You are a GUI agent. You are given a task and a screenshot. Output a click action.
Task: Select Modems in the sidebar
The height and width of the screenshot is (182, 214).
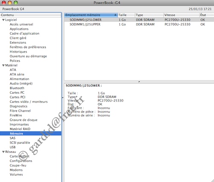pos(16,170)
